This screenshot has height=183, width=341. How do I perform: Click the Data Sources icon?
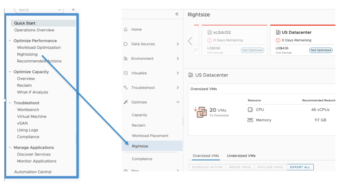coord(126,44)
